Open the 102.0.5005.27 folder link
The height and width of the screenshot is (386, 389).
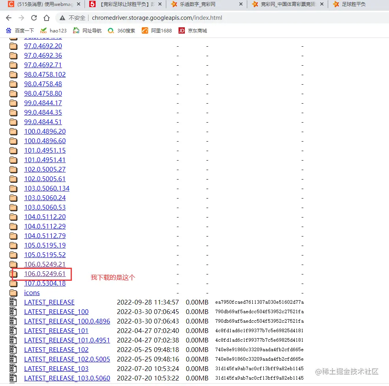pyautogui.click(x=45, y=169)
